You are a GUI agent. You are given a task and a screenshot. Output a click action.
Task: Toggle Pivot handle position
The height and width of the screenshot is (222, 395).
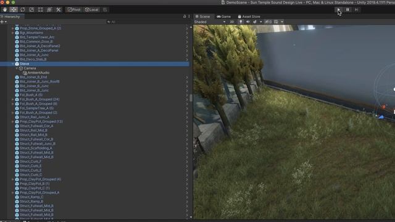click(x=74, y=10)
